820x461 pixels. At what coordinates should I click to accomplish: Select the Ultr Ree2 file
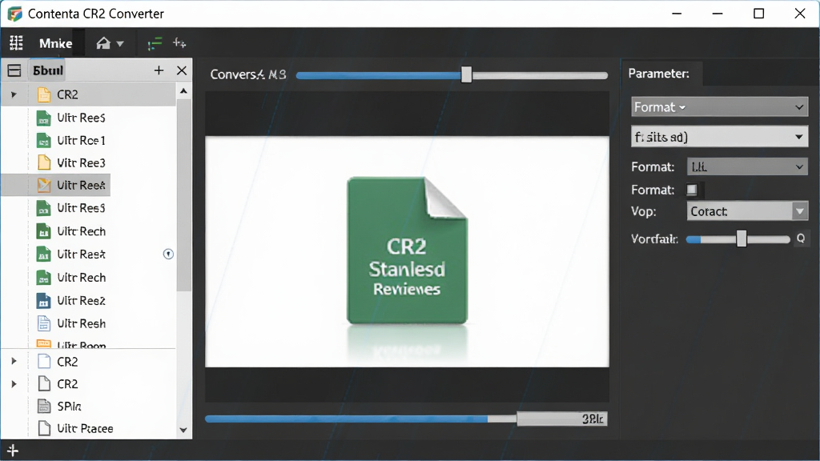(x=81, y=301)
